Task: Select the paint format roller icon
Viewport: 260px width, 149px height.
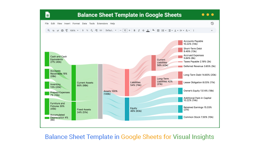Action: click(66, 31)
